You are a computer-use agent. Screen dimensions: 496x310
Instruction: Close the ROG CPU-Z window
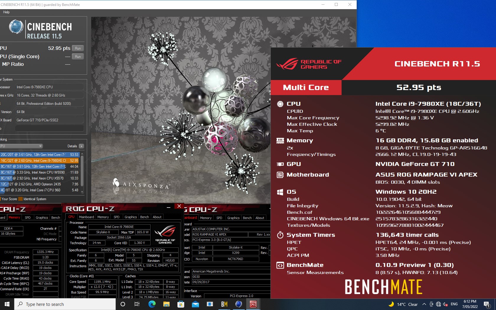[x=179, y=206]
